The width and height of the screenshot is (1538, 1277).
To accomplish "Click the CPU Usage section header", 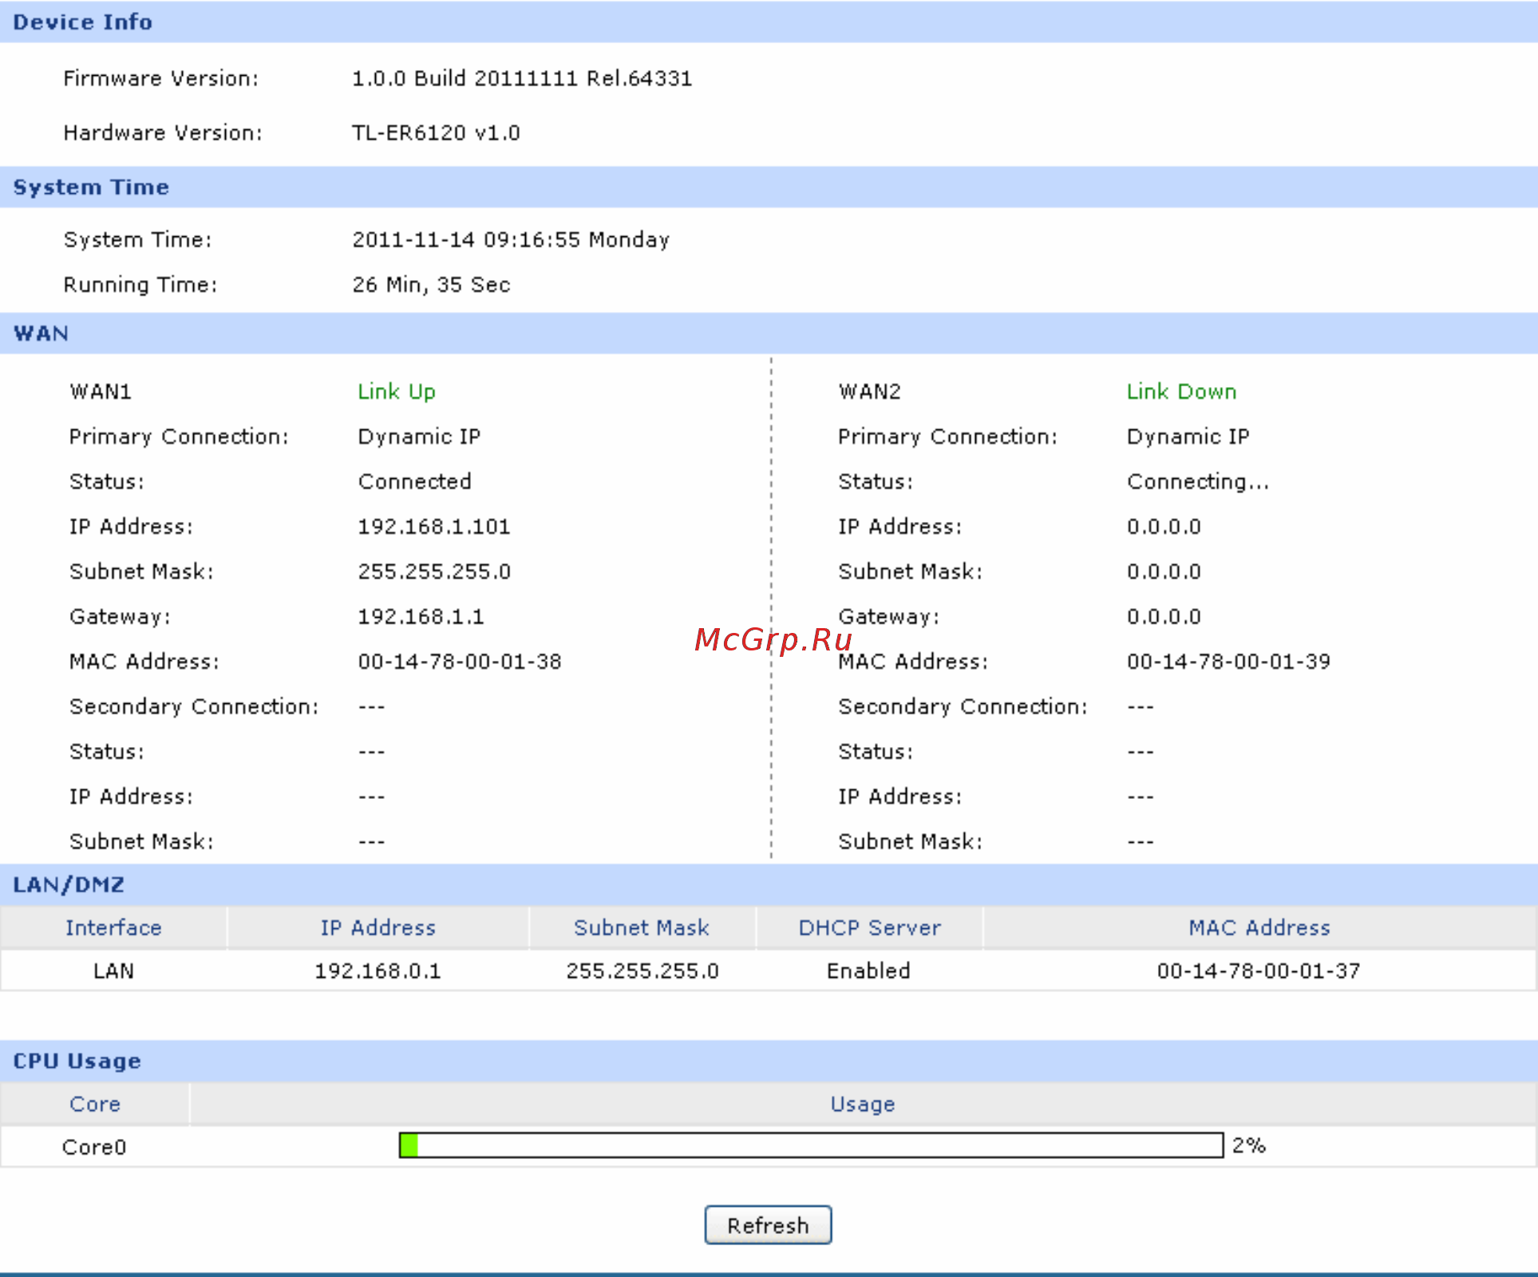I will pos(769,1061).
